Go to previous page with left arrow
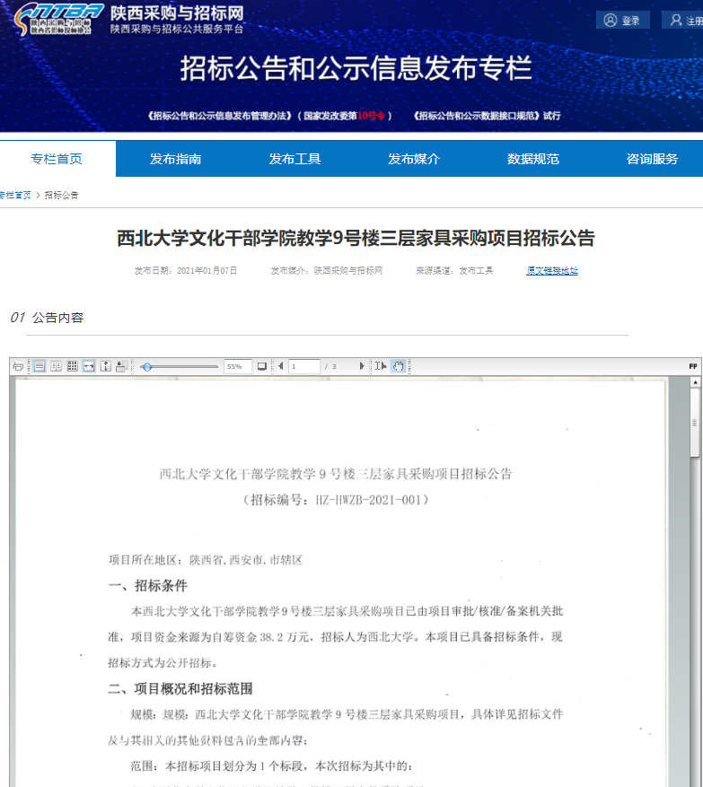Viewport: 703px width, 787px height. (280, 366)
